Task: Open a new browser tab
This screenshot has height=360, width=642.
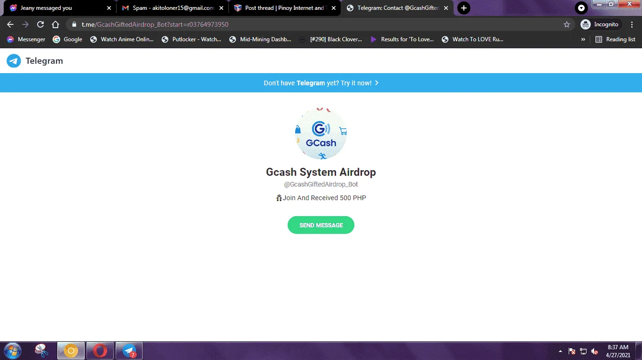Action: [x=464, y=8]
